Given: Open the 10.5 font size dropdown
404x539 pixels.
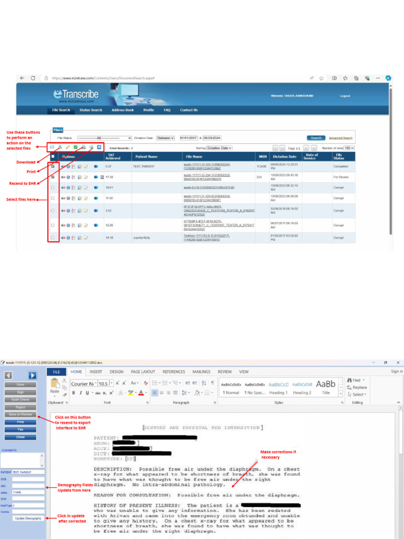Looking at the screenshot, I should click(x=112, y=384).
